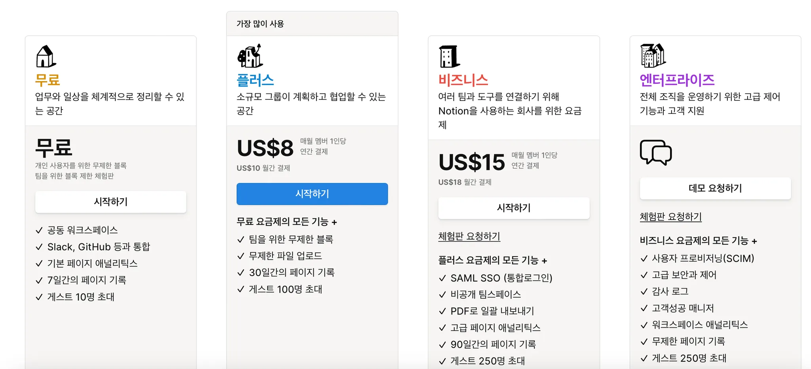
Task: Click the blue 플러스 plan heading
Action: pos(255,80)
